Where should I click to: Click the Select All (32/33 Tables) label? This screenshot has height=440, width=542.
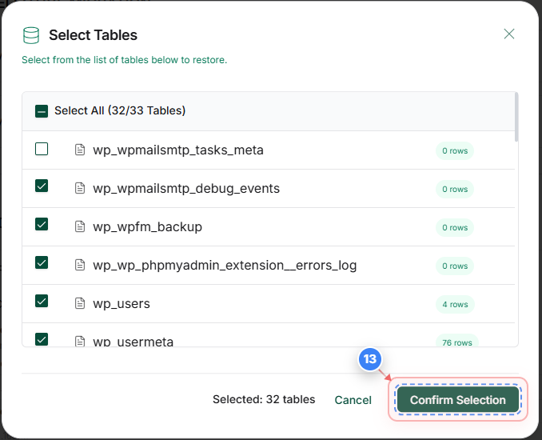(x=120, y=110)
